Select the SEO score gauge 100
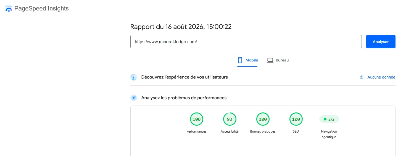The height and width of the screenshot is (156, 406). (296, 119)
